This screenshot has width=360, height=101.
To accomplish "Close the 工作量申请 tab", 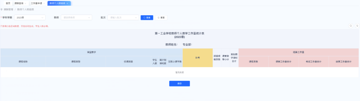I will [44, 3].
